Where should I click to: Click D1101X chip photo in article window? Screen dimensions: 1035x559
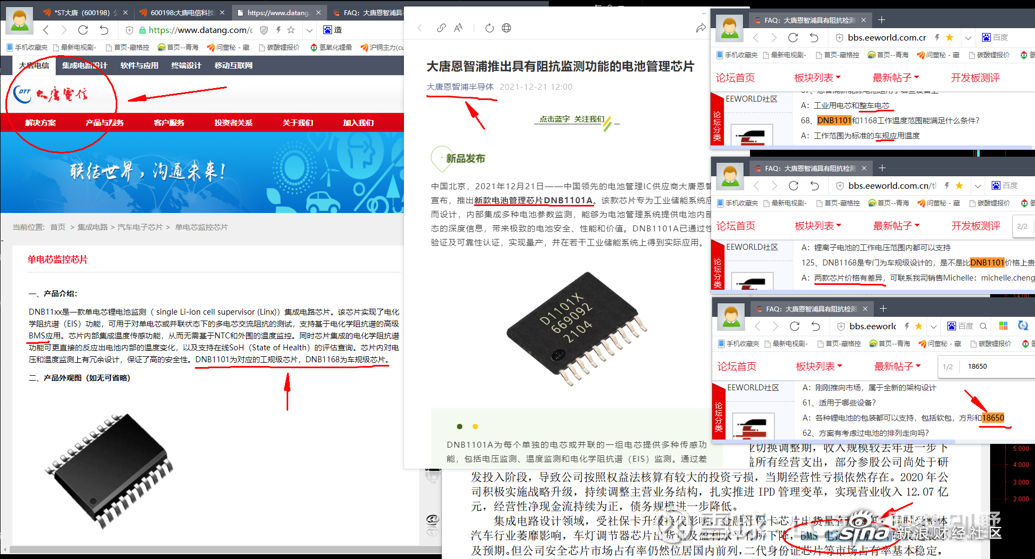pyautogui.click(x=576, y=329)
